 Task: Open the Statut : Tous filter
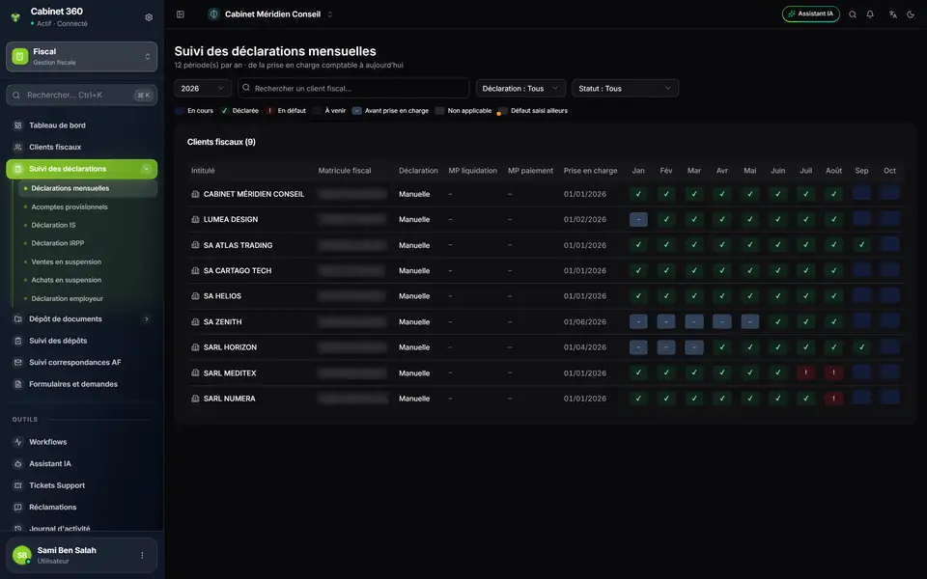(625, 89)
